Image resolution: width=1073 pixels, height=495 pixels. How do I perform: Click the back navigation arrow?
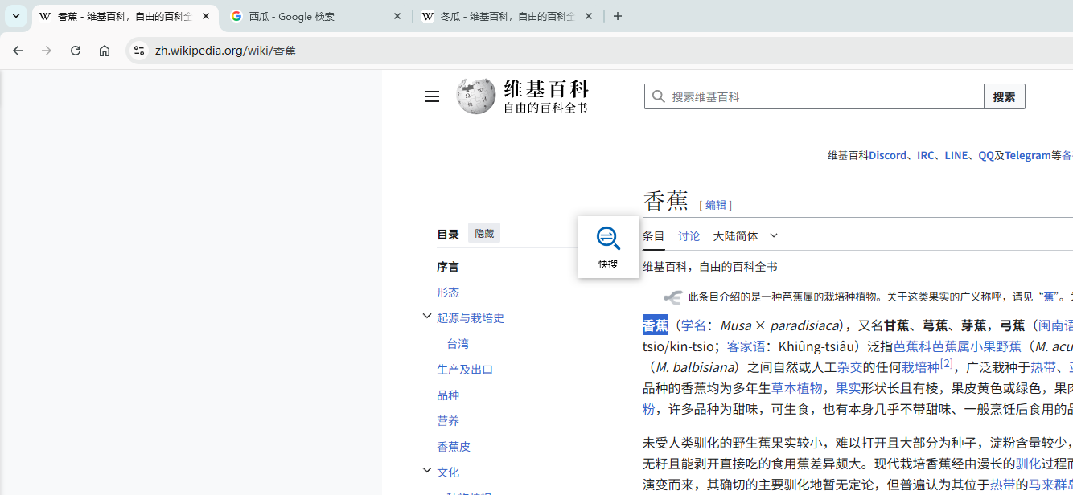(18, 51)
